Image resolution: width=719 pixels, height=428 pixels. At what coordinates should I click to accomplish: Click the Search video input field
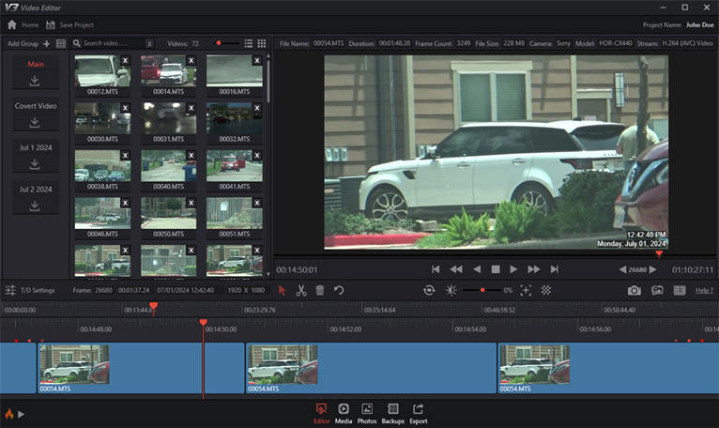(x=113, y=43)
